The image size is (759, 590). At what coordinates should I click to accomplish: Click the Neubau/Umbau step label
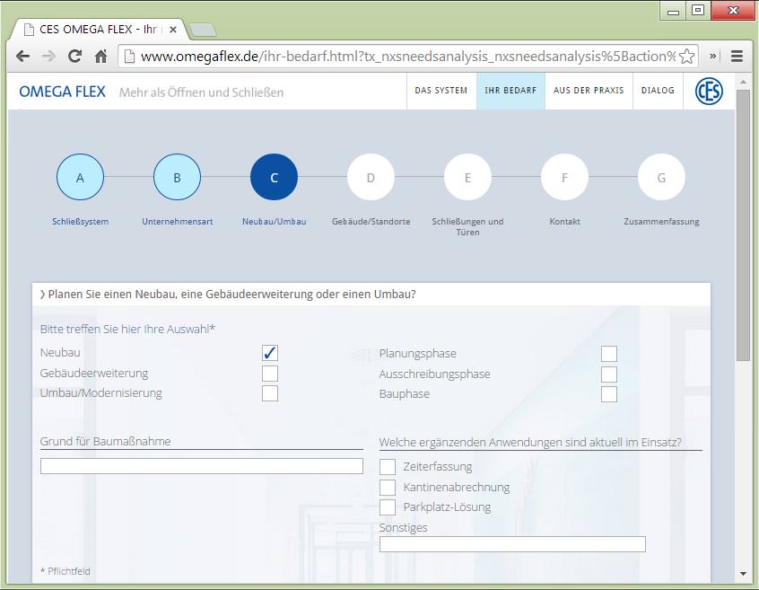[x=274, y=222]
